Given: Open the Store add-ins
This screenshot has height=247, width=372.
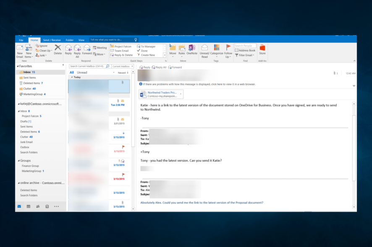Looking at the screenshot, I should pos(262,49).
